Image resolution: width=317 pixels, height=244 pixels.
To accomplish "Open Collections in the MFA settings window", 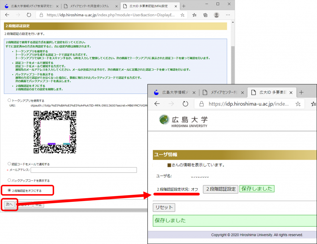I will tap(205, 15).
